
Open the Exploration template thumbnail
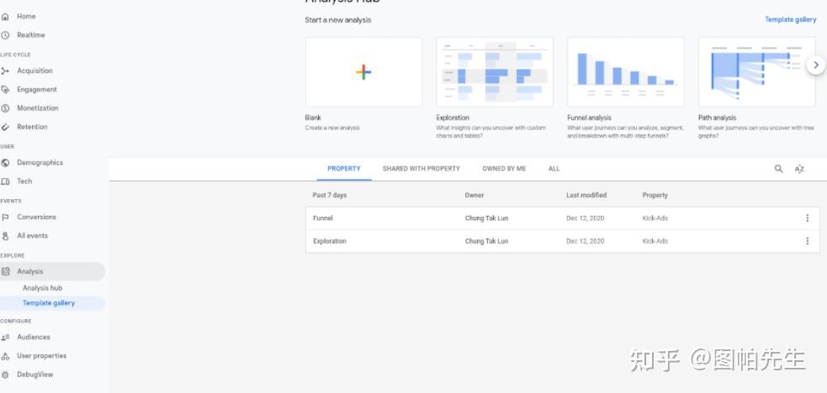click(x=495, y=72)
